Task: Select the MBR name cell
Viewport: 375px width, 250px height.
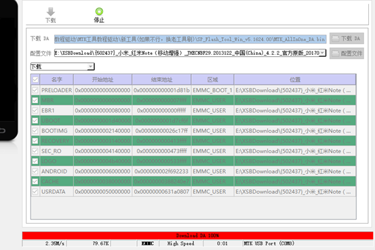Action: (57, 100)
